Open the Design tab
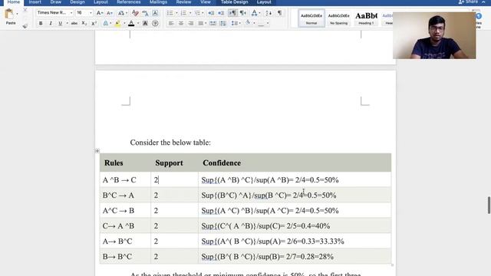Image resolution: width=491 pixels, height=276 pixels. pyautogui.click(x=77, y=2)
